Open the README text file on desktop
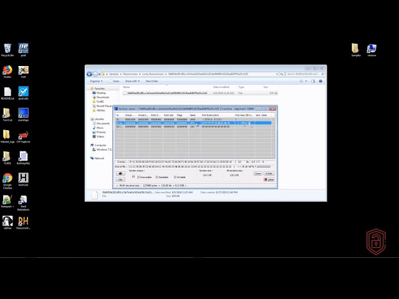399x299 pixels. 7,93
